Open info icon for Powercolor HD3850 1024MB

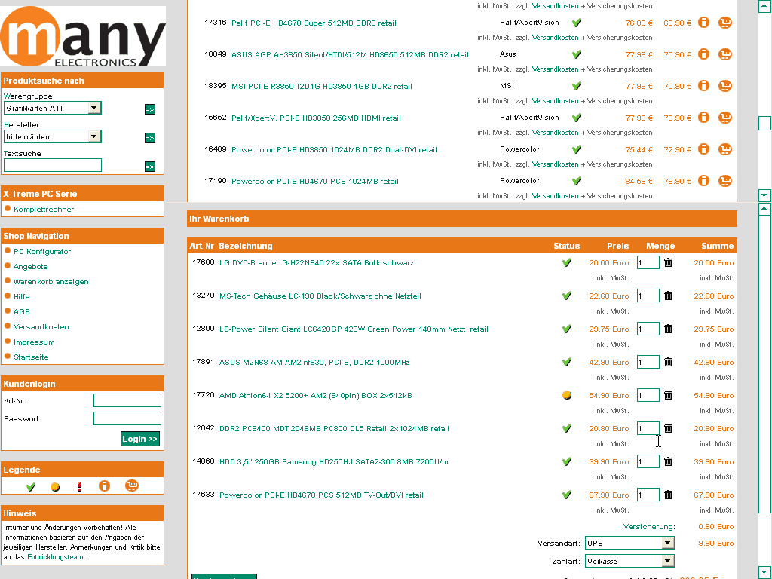coord(704,149)
